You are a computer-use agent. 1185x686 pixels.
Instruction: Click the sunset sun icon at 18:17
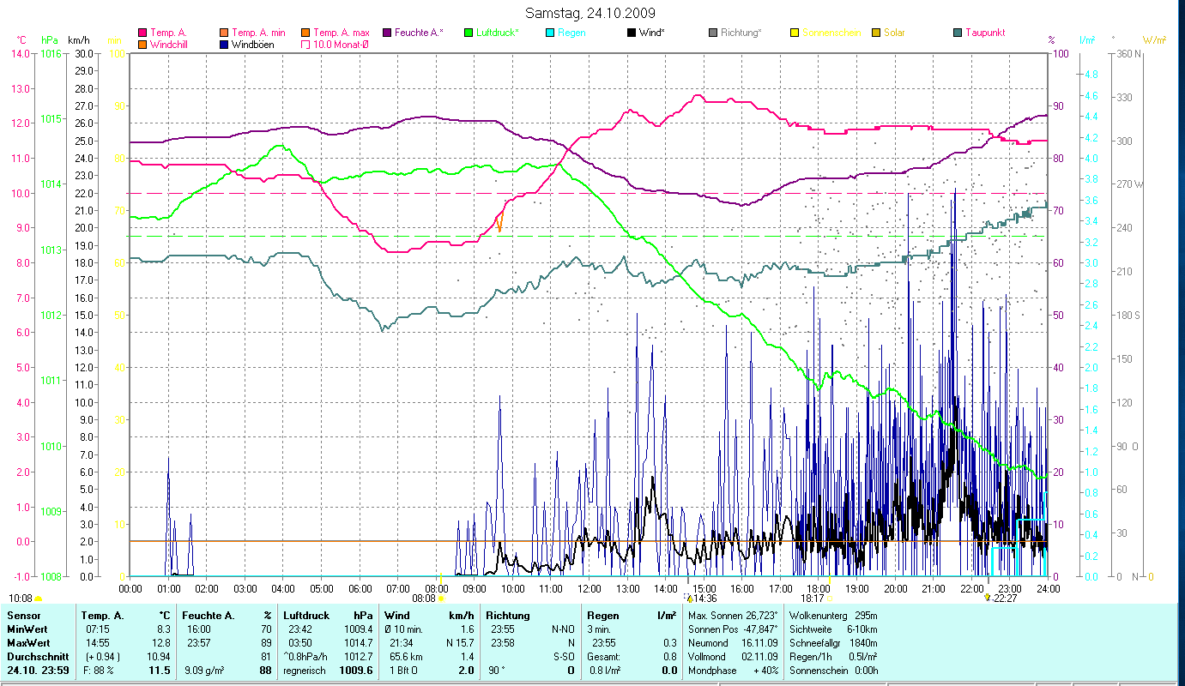pyautogui.click(x=829, y=599)
